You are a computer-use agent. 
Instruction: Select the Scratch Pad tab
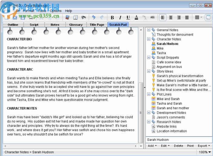(x=118, y=25)
